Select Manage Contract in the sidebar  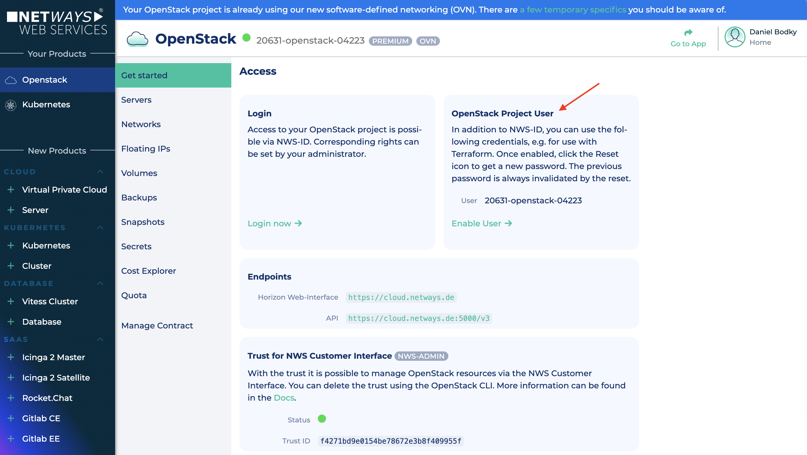157,326
